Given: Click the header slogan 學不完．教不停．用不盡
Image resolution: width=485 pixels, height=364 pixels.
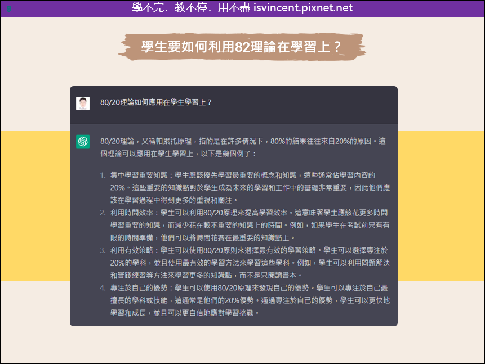Looking at the screenshot, I should 191,7.
